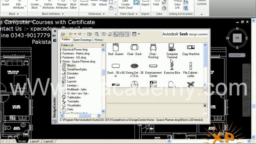Click Manage Attributes ribbon button

tap(62, 4)
